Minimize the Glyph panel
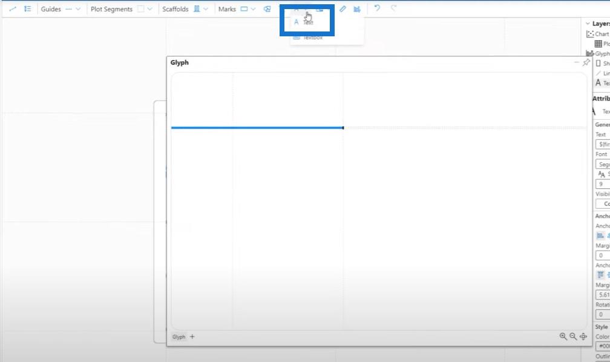Screen dimensions: 610x362 coord(577,62)
